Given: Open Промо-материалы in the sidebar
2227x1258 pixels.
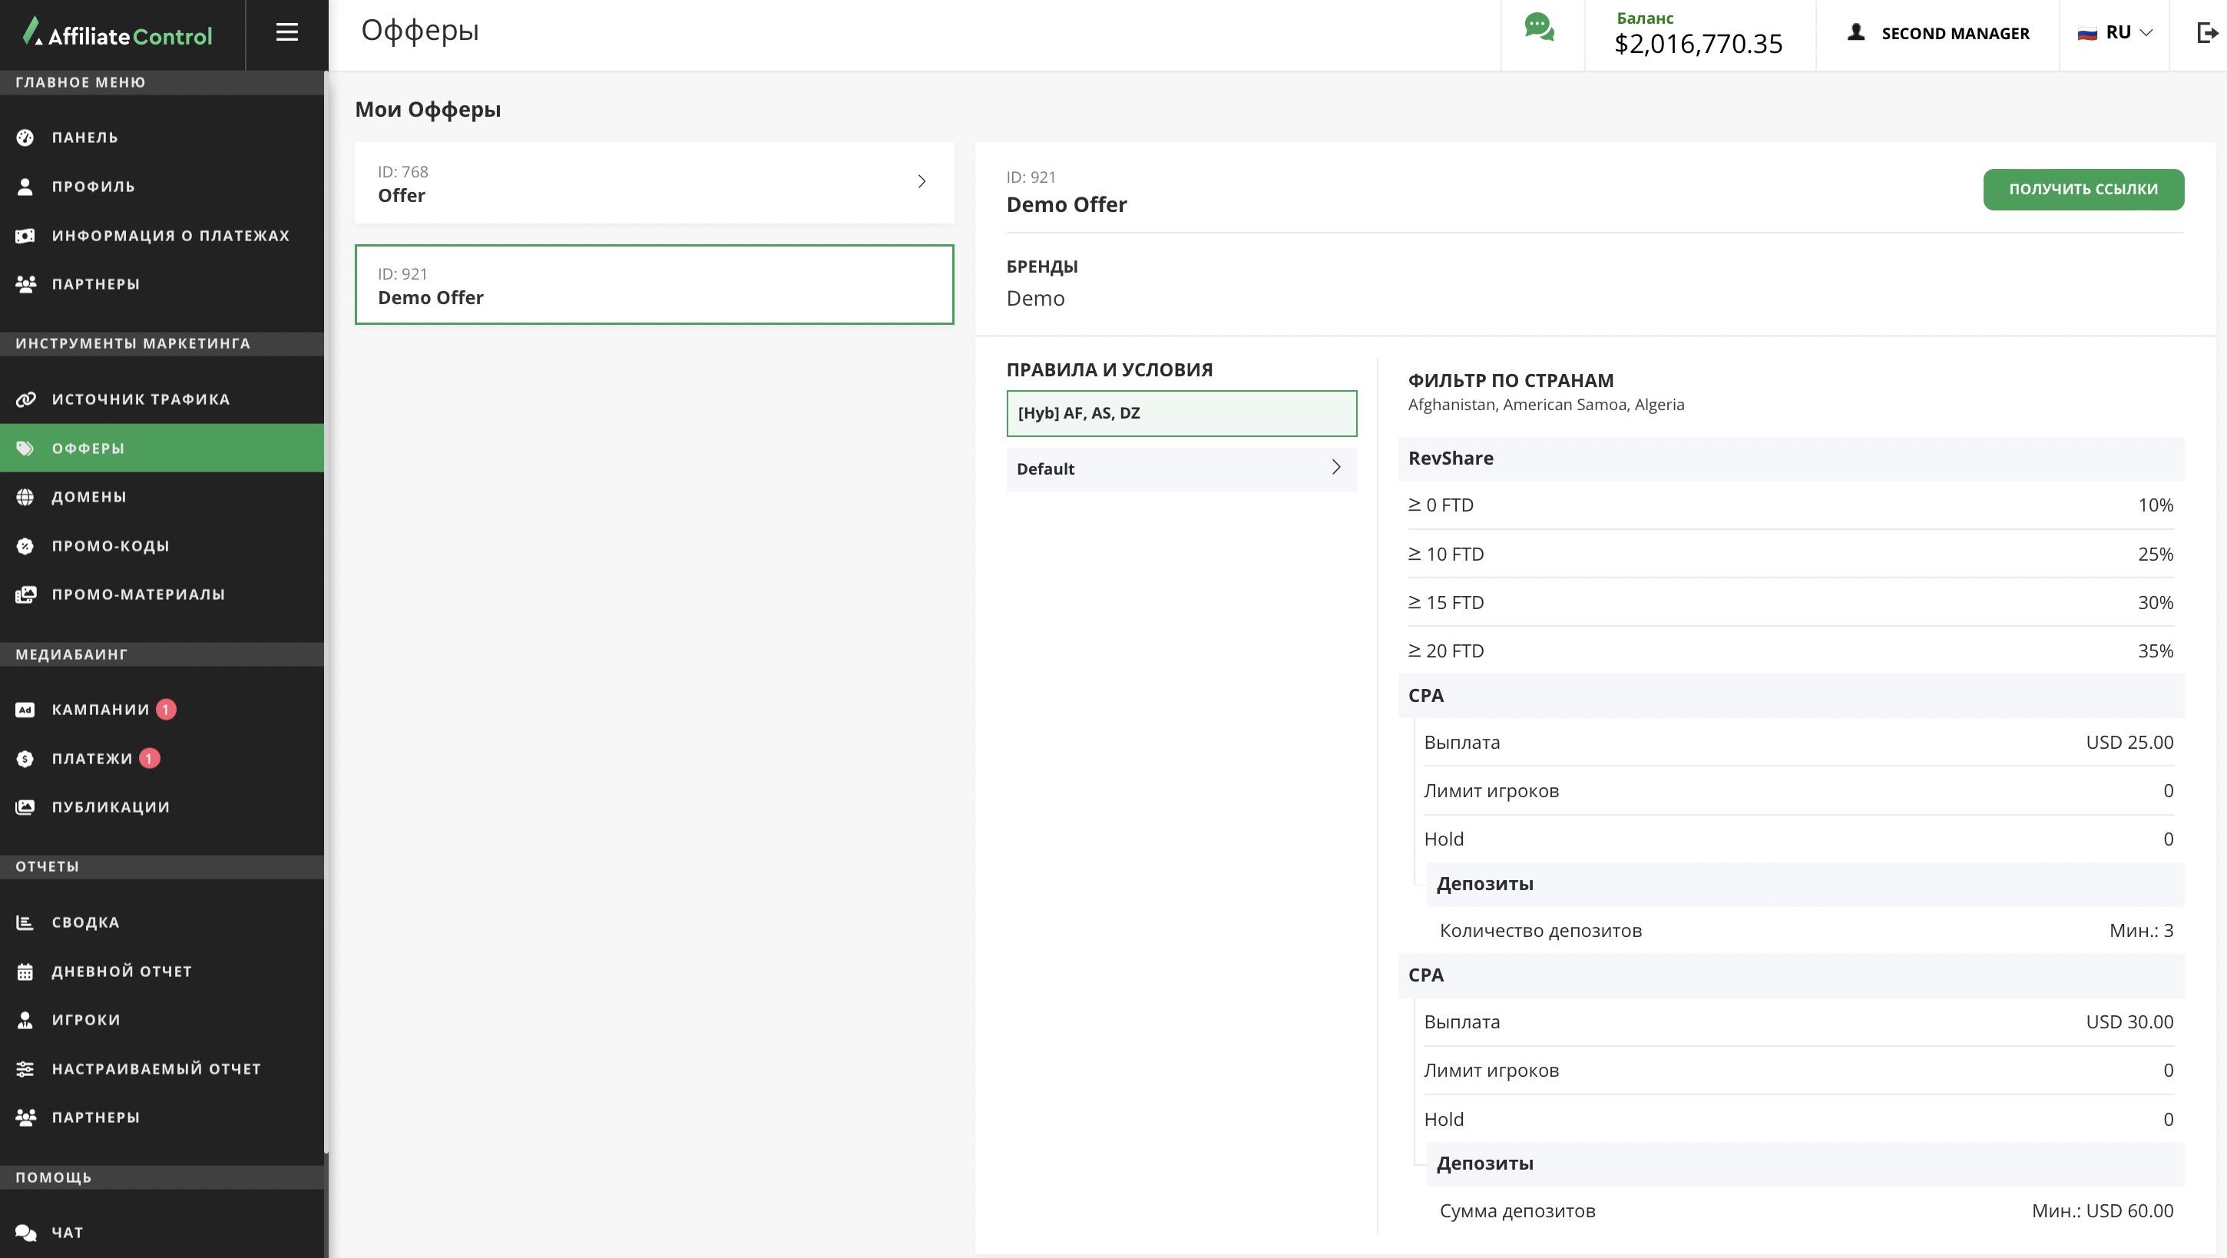Looking at the screenshot, I should (138, 595).
